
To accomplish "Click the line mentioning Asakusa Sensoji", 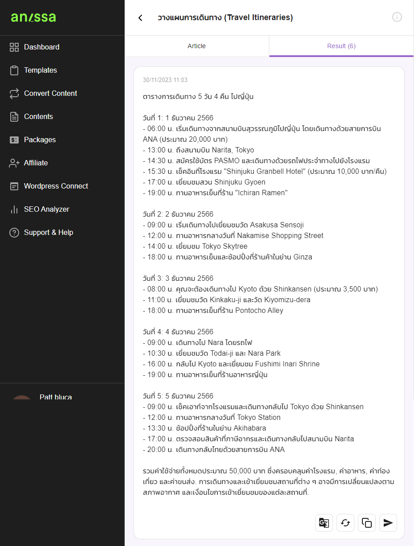I will (x=223, y=225).
